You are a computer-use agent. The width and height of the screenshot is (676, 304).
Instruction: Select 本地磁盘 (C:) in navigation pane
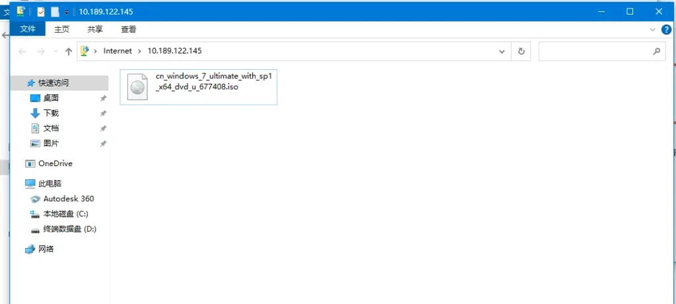point(65,214)
